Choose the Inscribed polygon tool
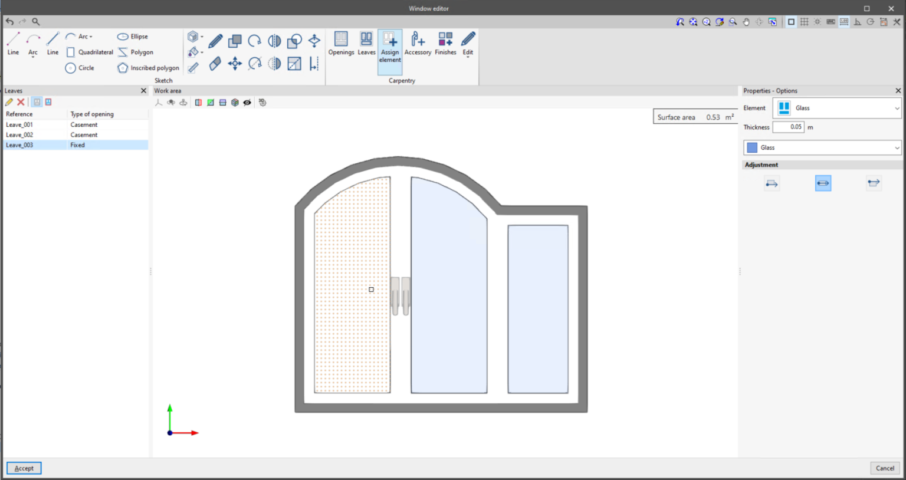 click(x=148, y=68)
